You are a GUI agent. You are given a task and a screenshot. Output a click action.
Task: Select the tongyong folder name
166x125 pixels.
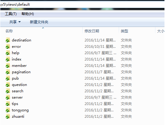(x=20, y=110)
